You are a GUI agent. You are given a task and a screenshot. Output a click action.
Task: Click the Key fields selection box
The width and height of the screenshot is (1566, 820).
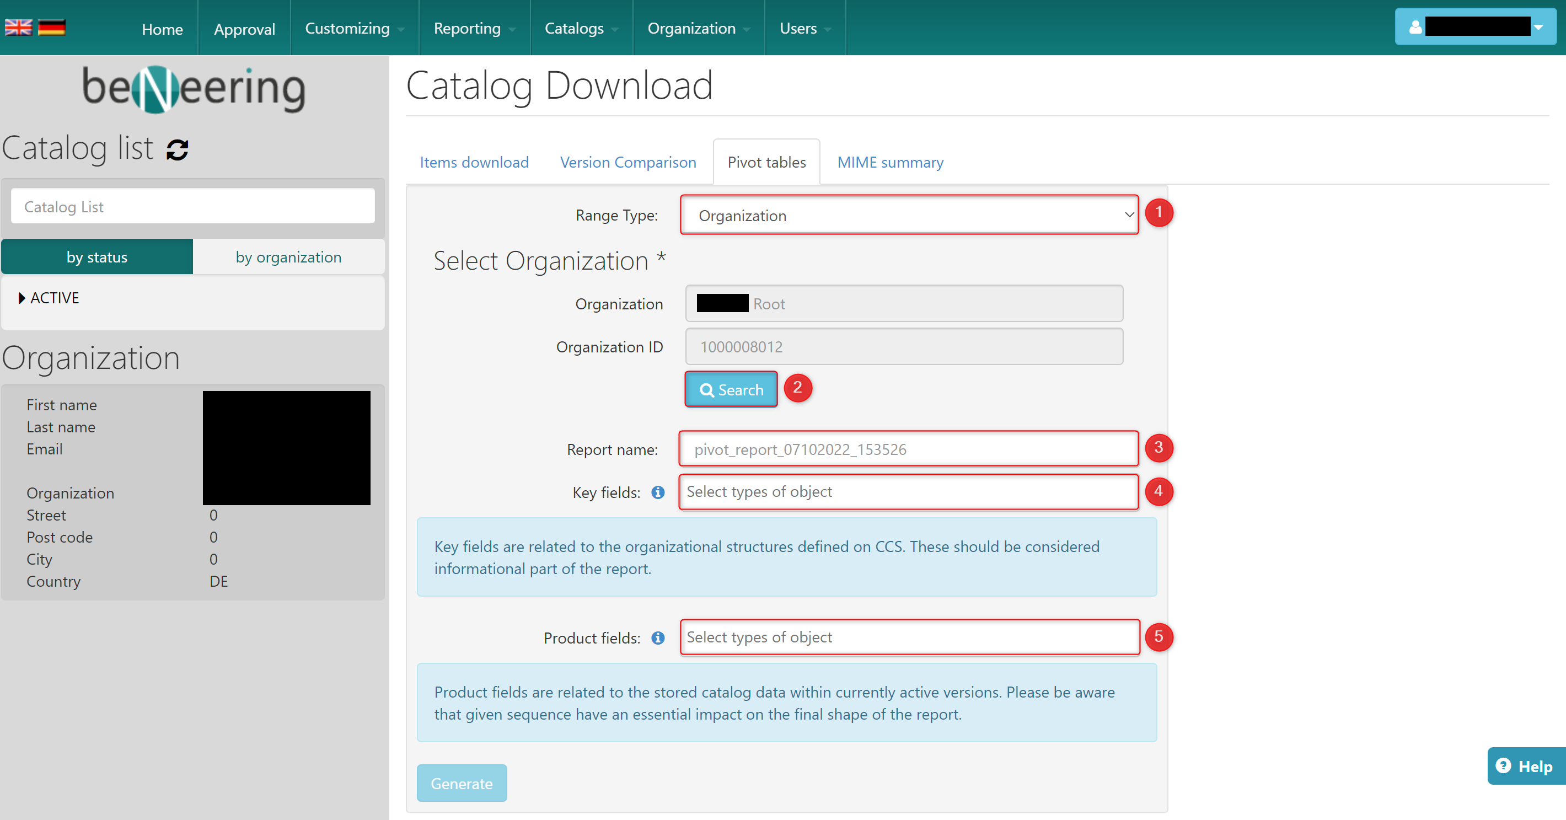(x=908, y=492)
